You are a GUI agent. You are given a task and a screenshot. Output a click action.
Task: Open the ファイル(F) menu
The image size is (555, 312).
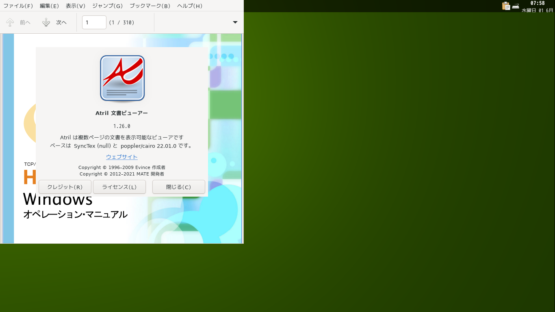pyautogui.click(x=18, y=6)
